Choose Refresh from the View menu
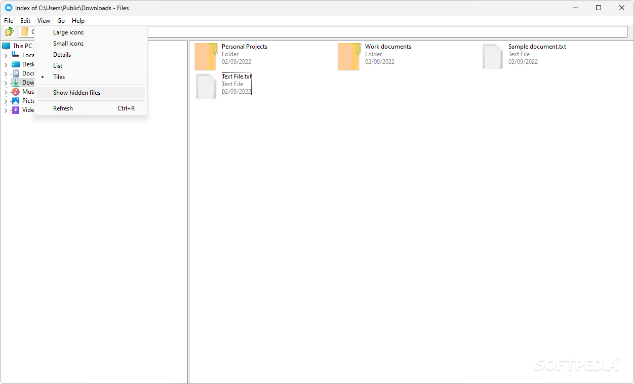Image resolution: width=634 pixels, height=384 pixels. coord(91,108)
